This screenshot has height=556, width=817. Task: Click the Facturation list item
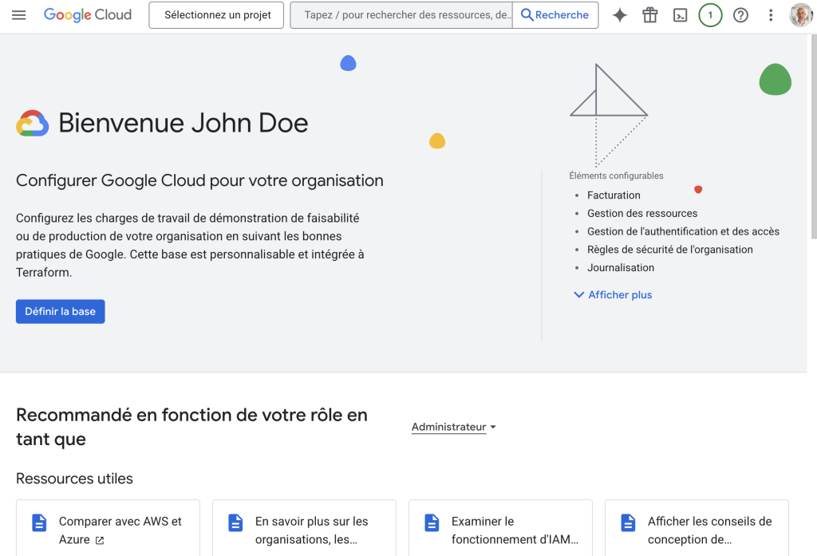tap(614, 195)
